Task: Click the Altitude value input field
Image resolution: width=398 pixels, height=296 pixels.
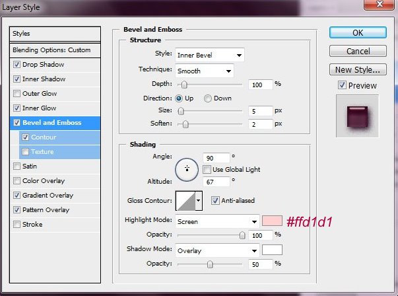Action: coord(219,181)
